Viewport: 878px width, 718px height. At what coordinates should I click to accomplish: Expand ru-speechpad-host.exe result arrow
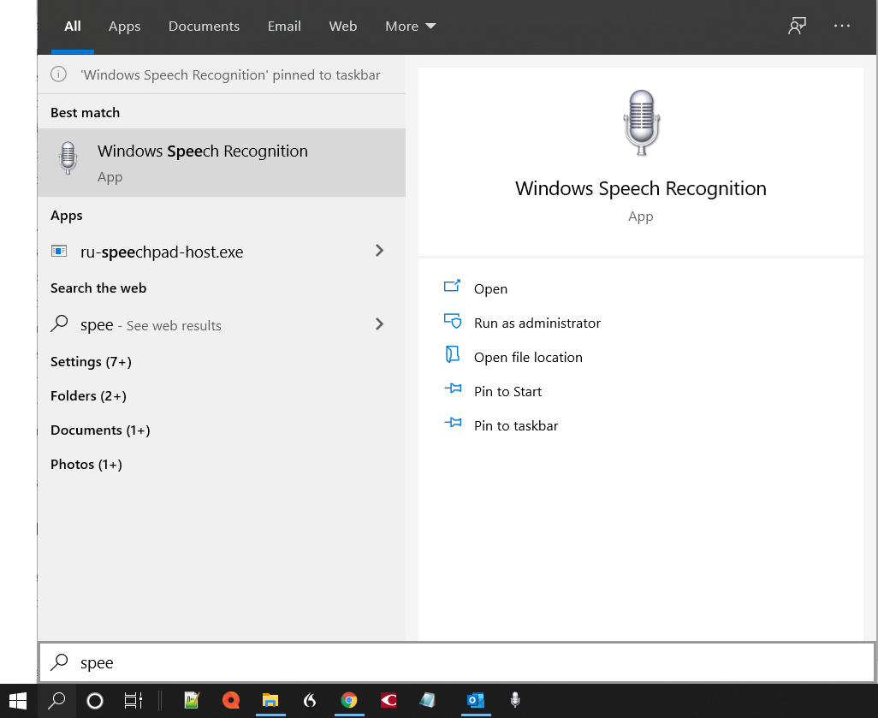click(379, 251)
